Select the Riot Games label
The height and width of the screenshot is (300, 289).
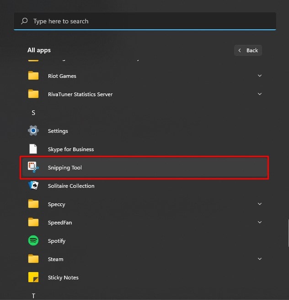[x=62, y=76]
